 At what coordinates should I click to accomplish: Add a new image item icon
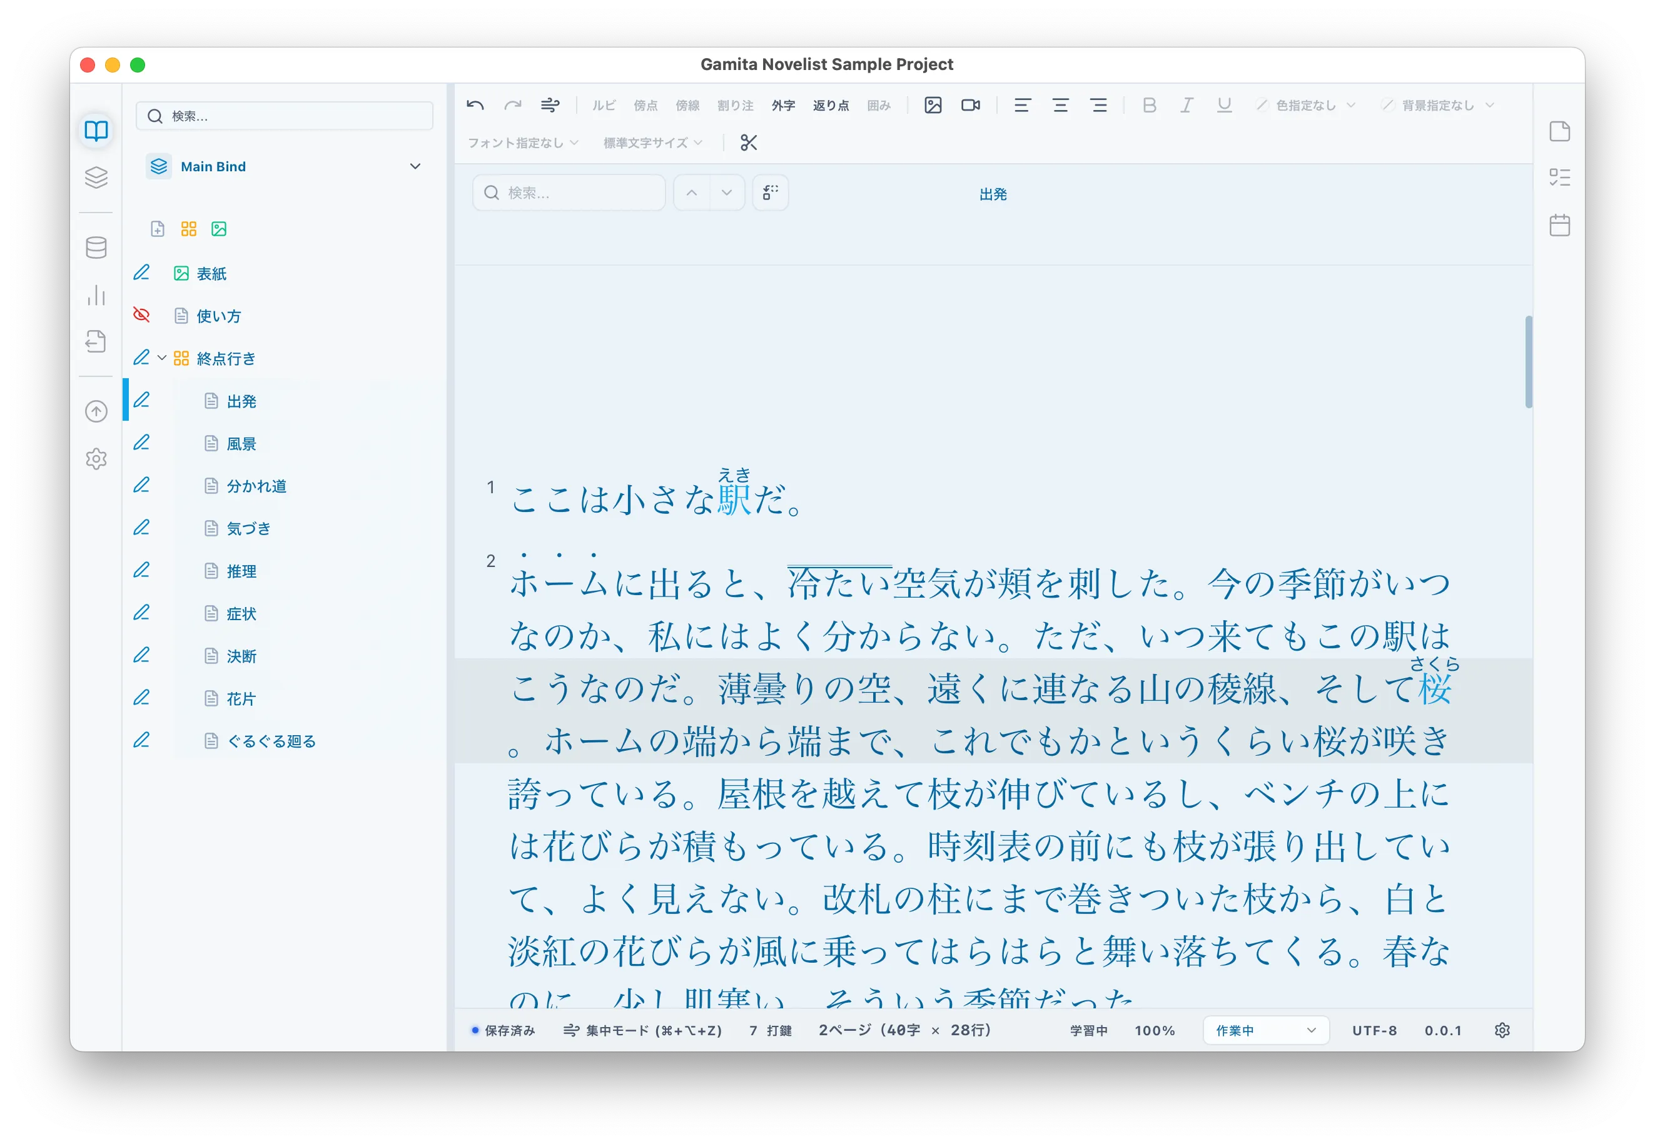[219, 229]
